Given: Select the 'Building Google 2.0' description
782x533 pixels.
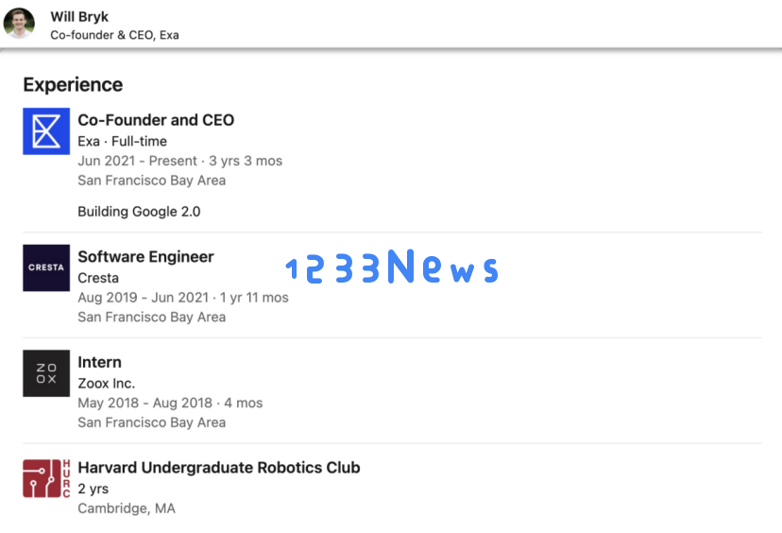Looking at the screenshot, I should pos(139,212).
